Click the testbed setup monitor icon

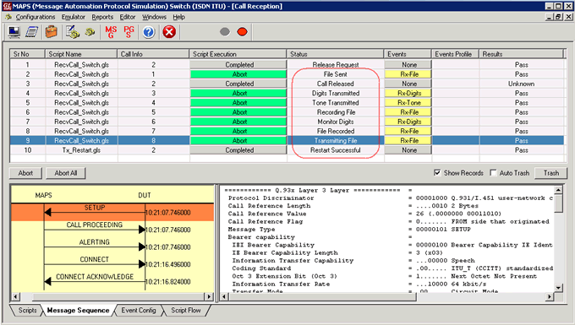[x=14, y=32]
